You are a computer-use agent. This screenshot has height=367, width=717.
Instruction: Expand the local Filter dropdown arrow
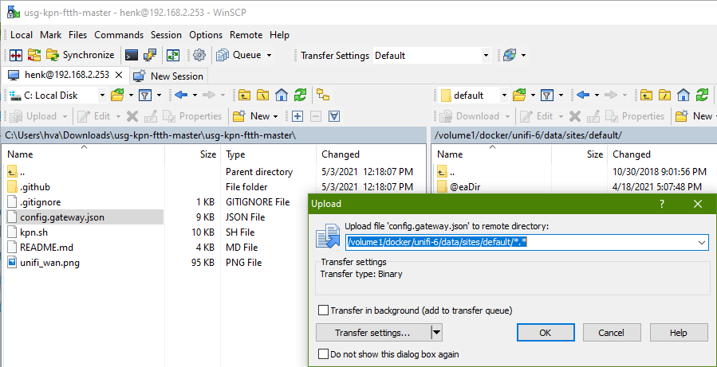pyautogui.click(x=159, y=96)
